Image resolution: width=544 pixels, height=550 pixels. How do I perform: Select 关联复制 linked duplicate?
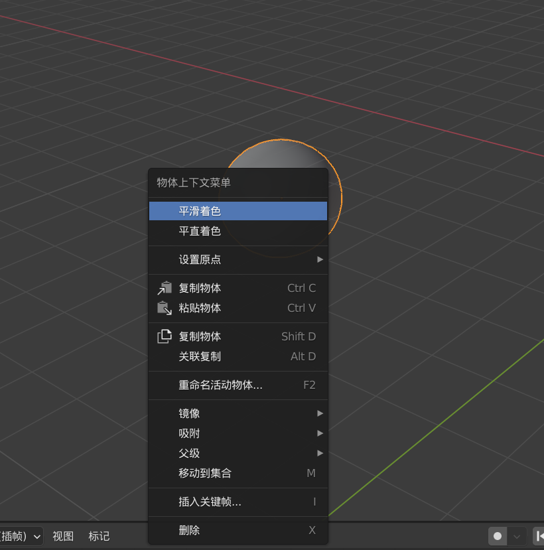pos(238,356)
